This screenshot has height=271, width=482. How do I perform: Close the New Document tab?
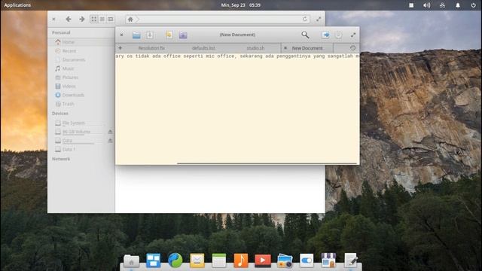coord(285,48)
